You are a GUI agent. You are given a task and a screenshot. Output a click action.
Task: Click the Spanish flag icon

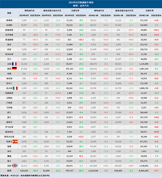tap(15, 142)
